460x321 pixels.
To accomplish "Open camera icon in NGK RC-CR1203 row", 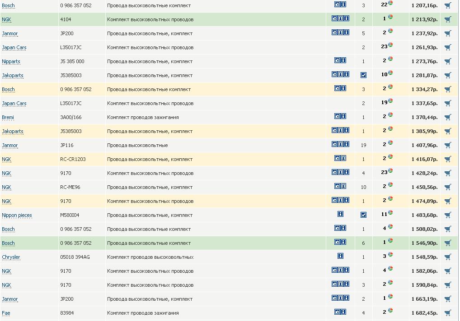I will point(338,158).
